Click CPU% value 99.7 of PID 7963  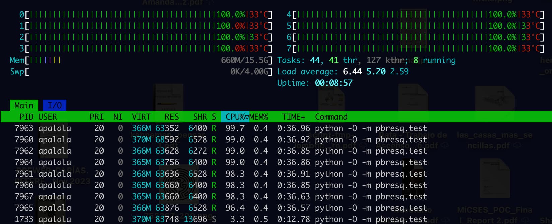[x=235, y=128]
